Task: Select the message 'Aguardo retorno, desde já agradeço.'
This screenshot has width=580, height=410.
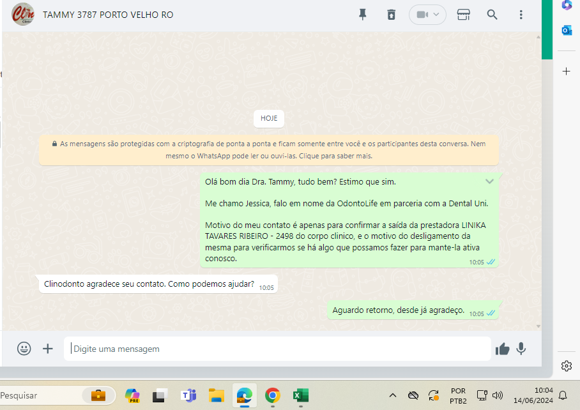Action: click(x=413, y=310)
